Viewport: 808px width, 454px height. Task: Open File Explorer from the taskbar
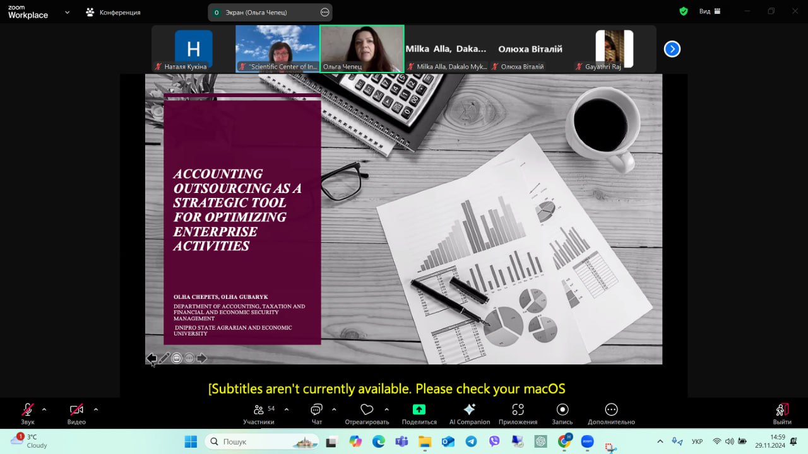point(425,441)
